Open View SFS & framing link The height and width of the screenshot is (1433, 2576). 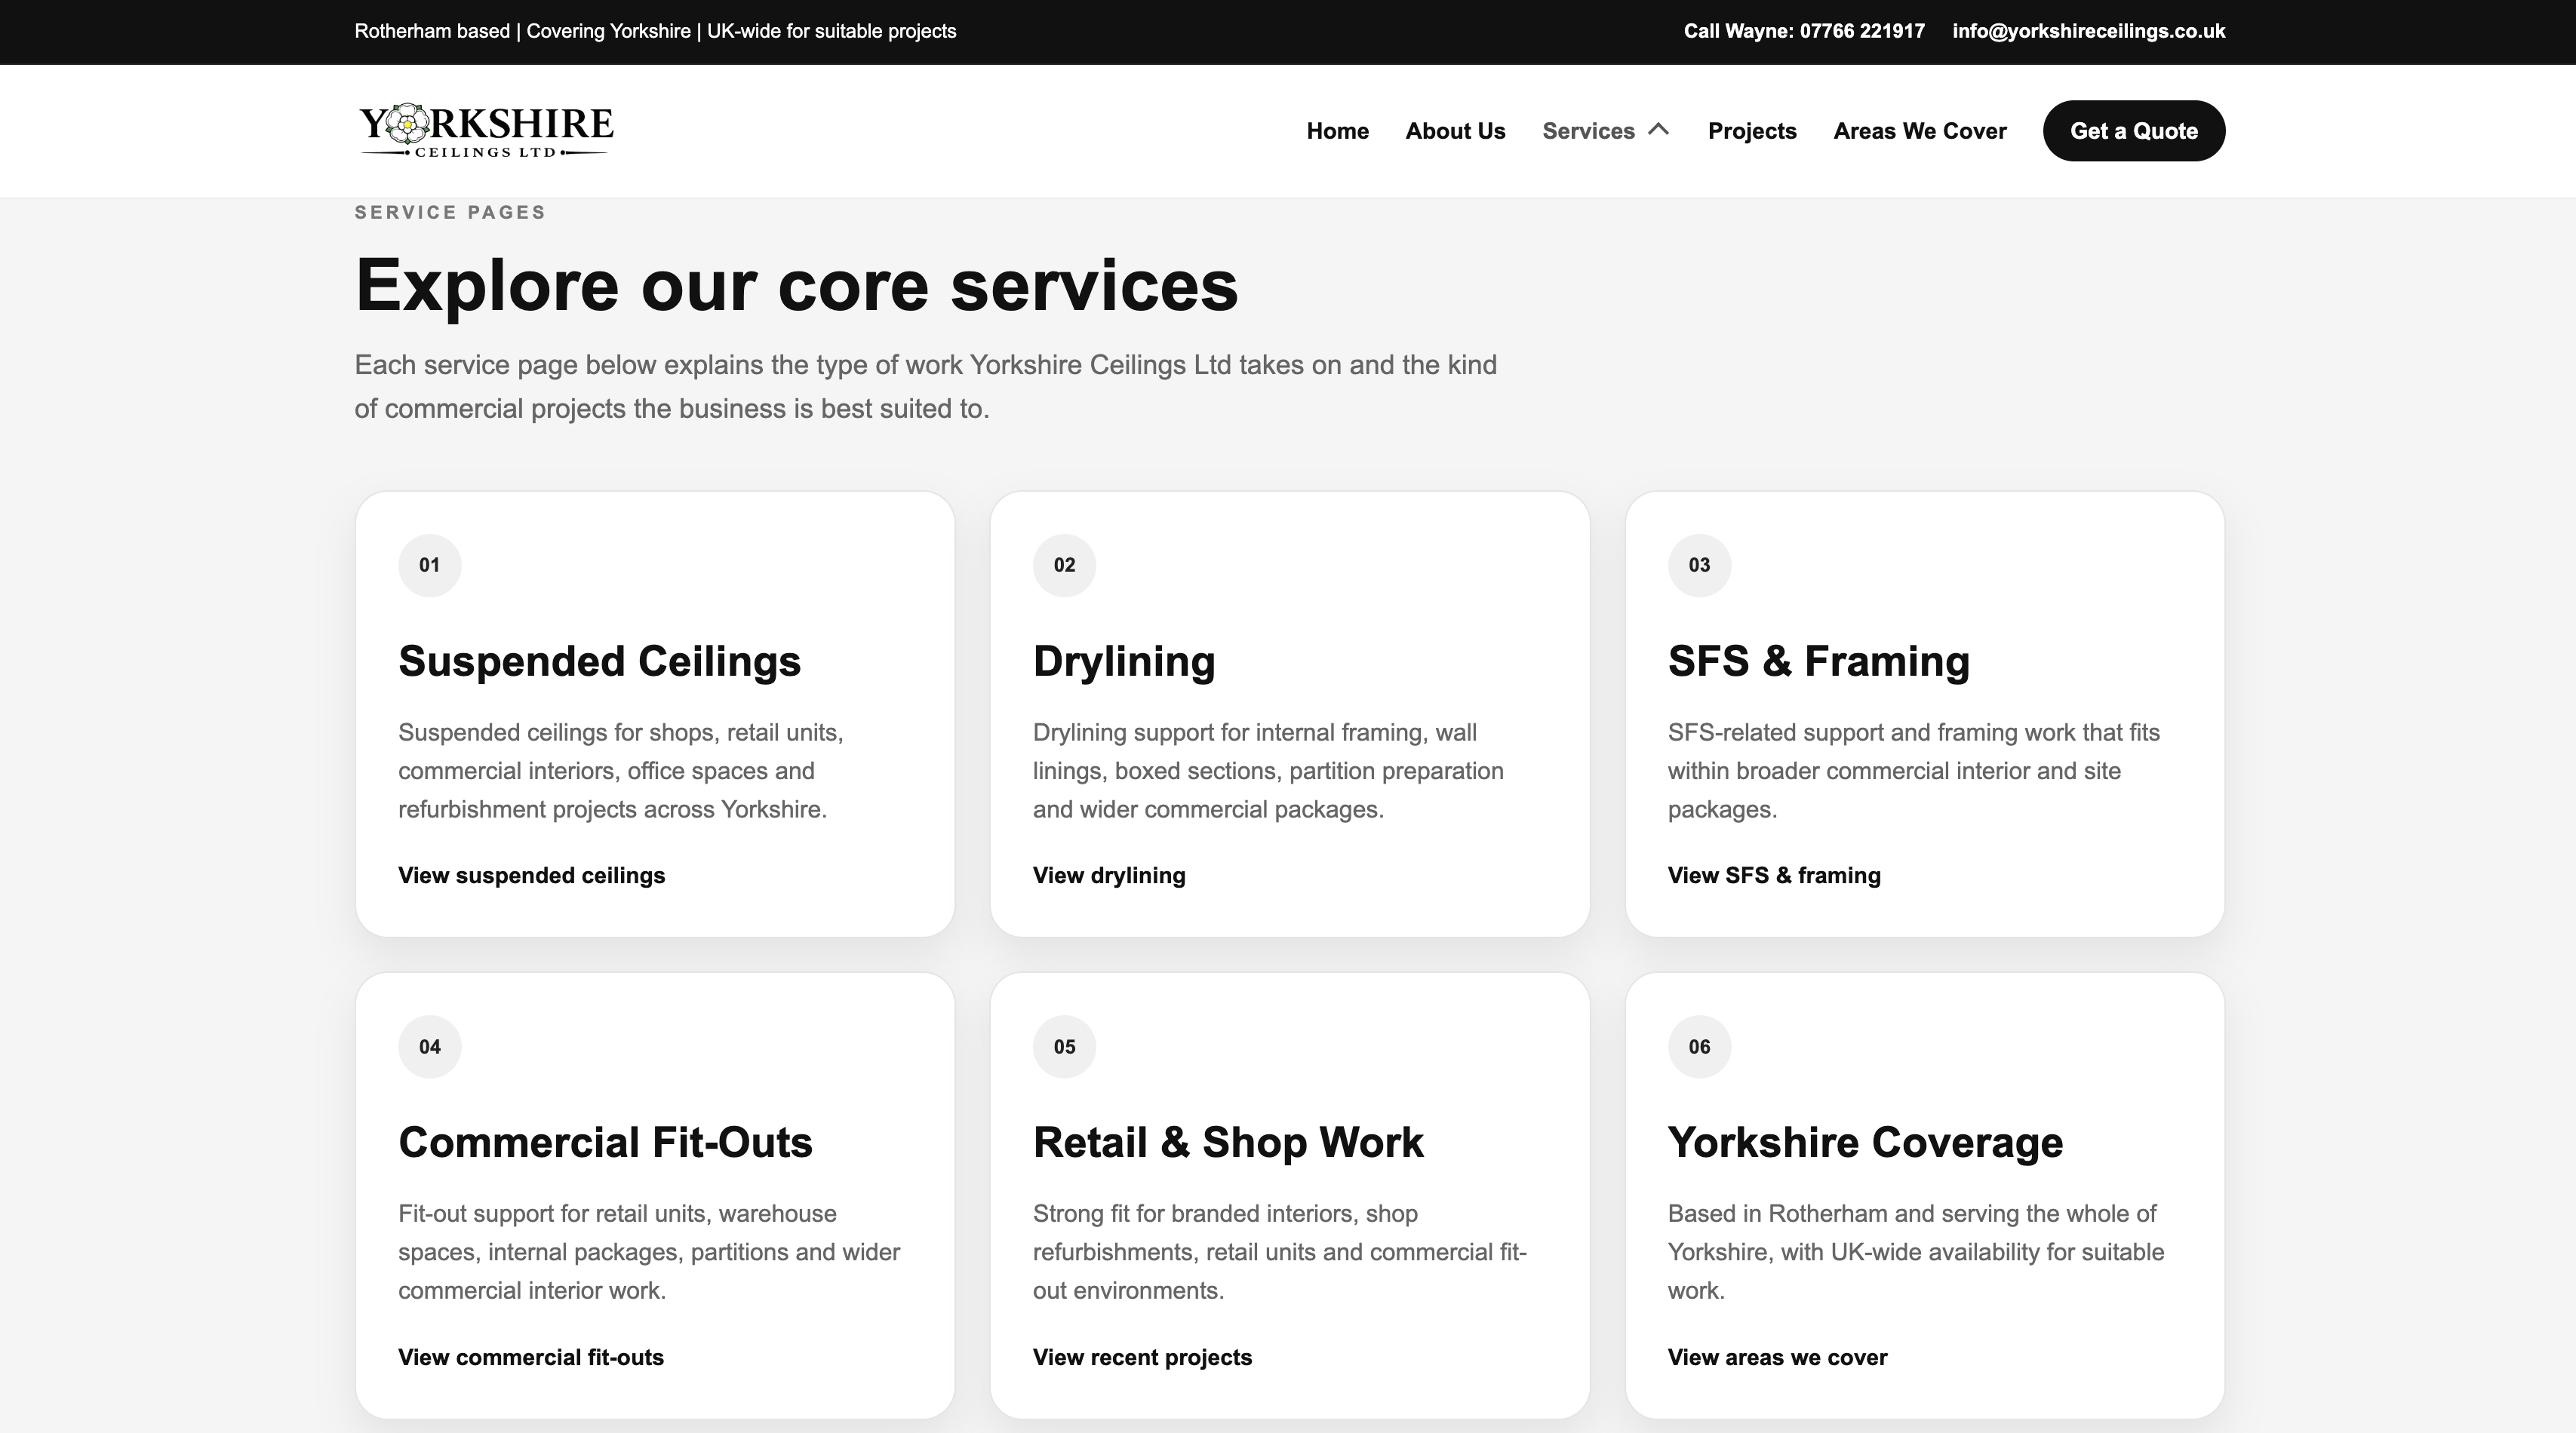coord(1774,876)
